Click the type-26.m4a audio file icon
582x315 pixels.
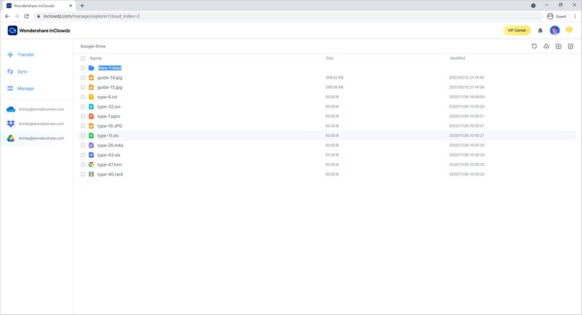click(x=92, y=145)
